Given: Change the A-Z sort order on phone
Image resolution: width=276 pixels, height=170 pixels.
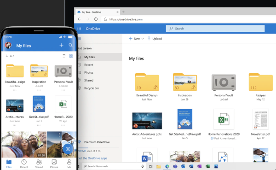Looking at the screenshot, I should coord(10,56).
